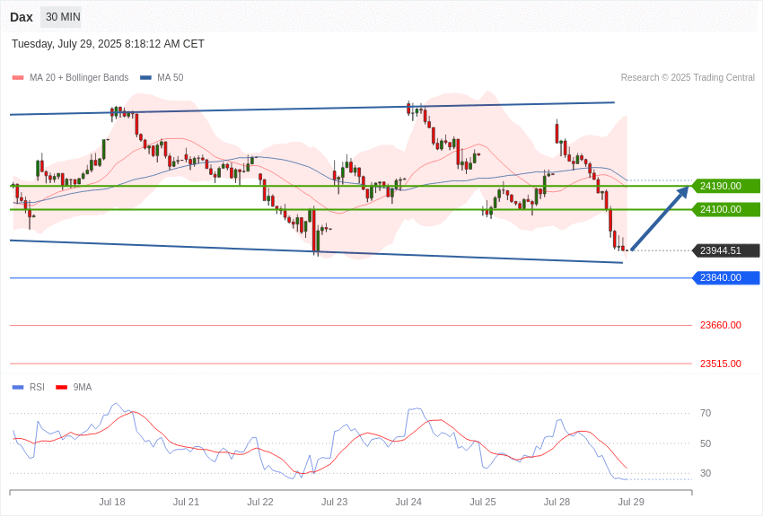Image resolution: width=763 pixels, height=517 pixels.
Task: Click the 30 MIN timeframe badge
Action: (63, 17)
